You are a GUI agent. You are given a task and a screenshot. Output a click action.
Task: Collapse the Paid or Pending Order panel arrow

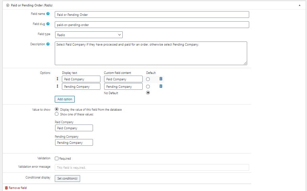(300, 5)
